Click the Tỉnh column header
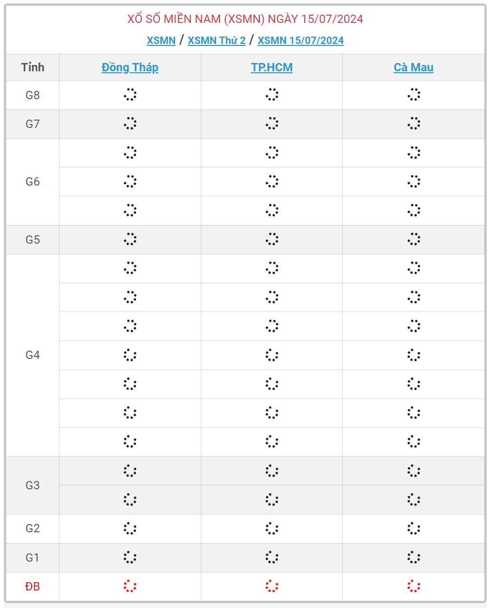This screenshot has width=492, height=608. [33, 67]
